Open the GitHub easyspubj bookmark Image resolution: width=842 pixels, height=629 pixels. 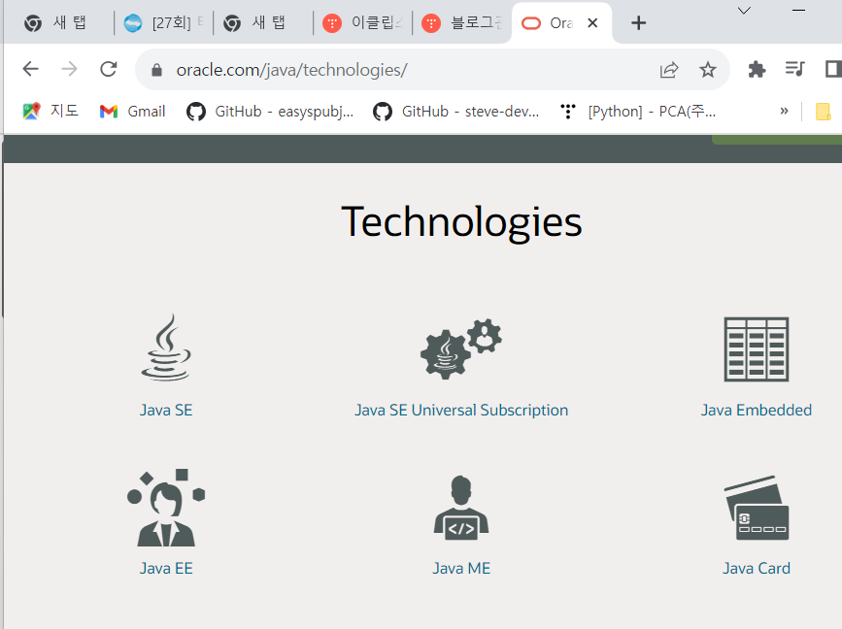[x=270, y=111]
